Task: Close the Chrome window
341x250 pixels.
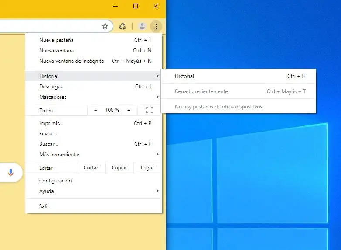Action: point(156,6)
